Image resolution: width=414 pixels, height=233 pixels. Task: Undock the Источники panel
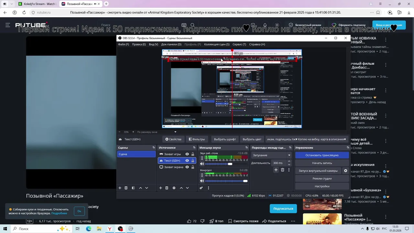194,148
